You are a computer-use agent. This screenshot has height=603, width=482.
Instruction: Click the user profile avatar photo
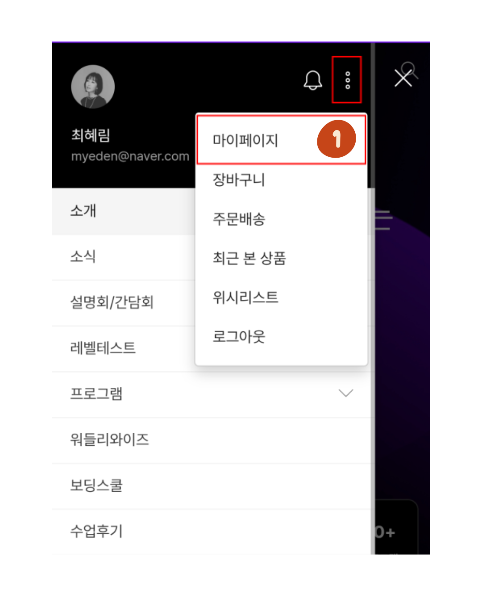click(x=93, y=87)
